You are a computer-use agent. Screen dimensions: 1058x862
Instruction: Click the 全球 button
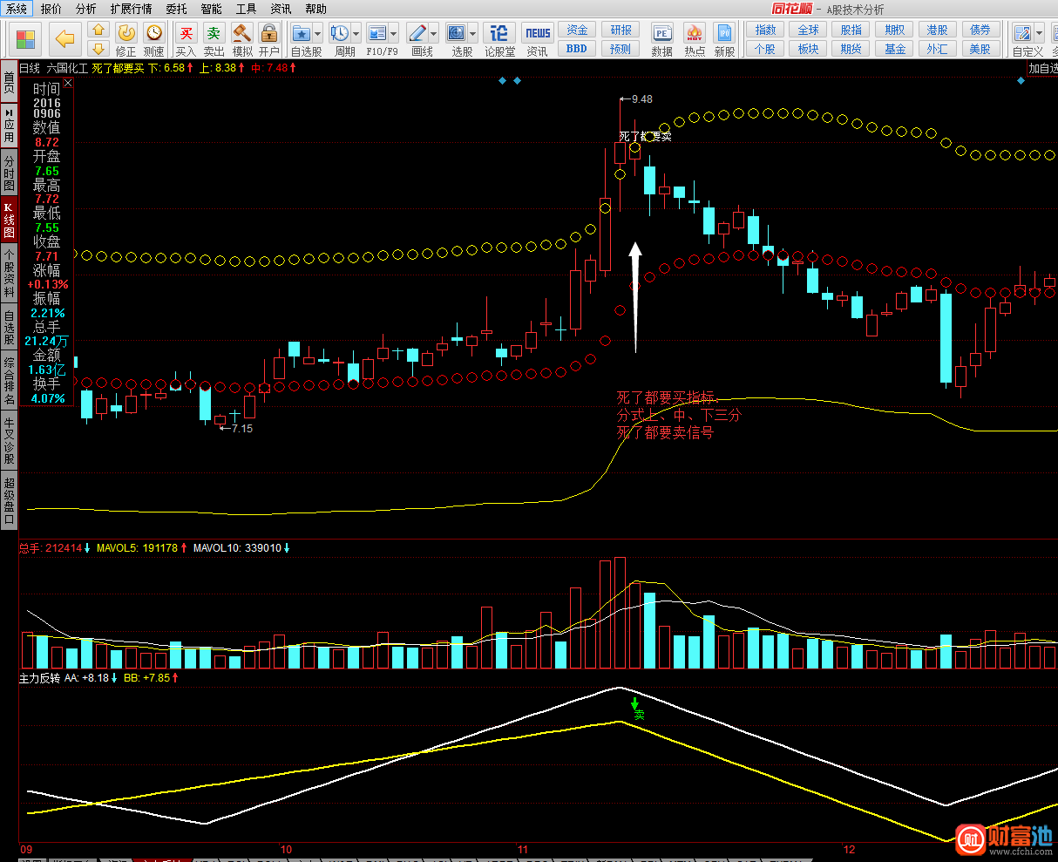[808, 30]
